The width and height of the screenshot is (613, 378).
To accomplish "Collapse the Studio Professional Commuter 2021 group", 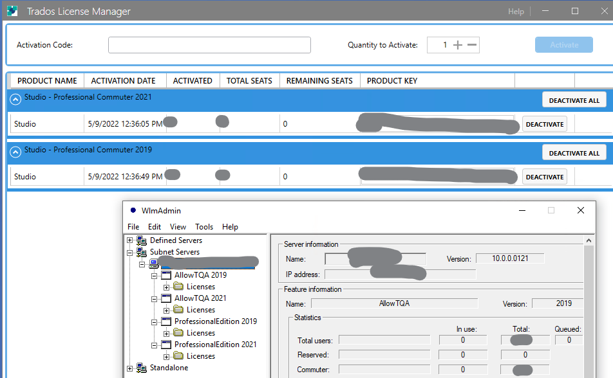I will (x=15, y=100).
